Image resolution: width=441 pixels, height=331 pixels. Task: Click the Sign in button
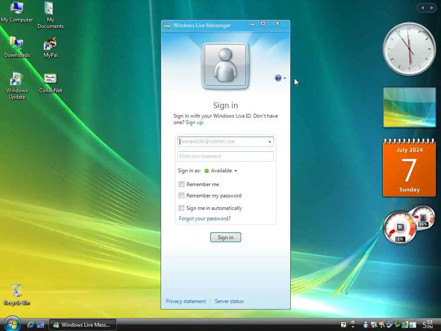pos(226,237)
